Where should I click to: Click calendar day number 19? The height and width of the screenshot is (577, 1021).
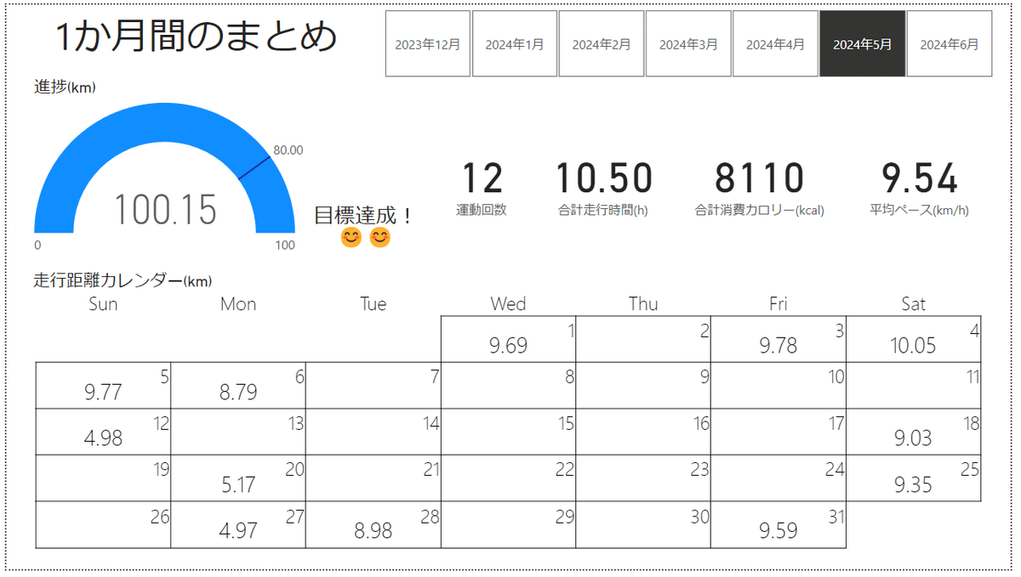[x=161, y=469]
